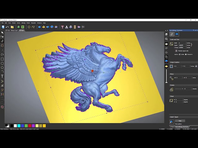Viewport: 198px width, 148px height.
Task: Click the pink relief eraser icon
Action: click(x=79, y=27)
